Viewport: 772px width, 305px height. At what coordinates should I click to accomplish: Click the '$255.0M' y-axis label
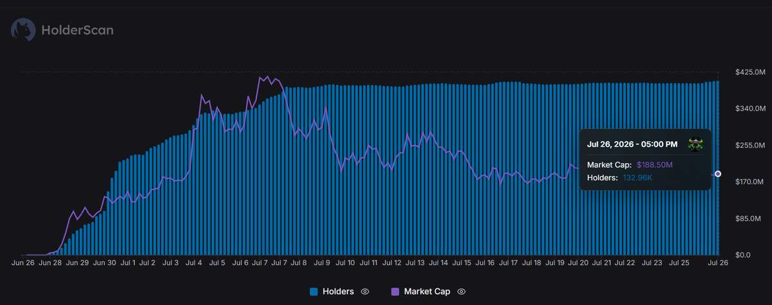[750, 145]
